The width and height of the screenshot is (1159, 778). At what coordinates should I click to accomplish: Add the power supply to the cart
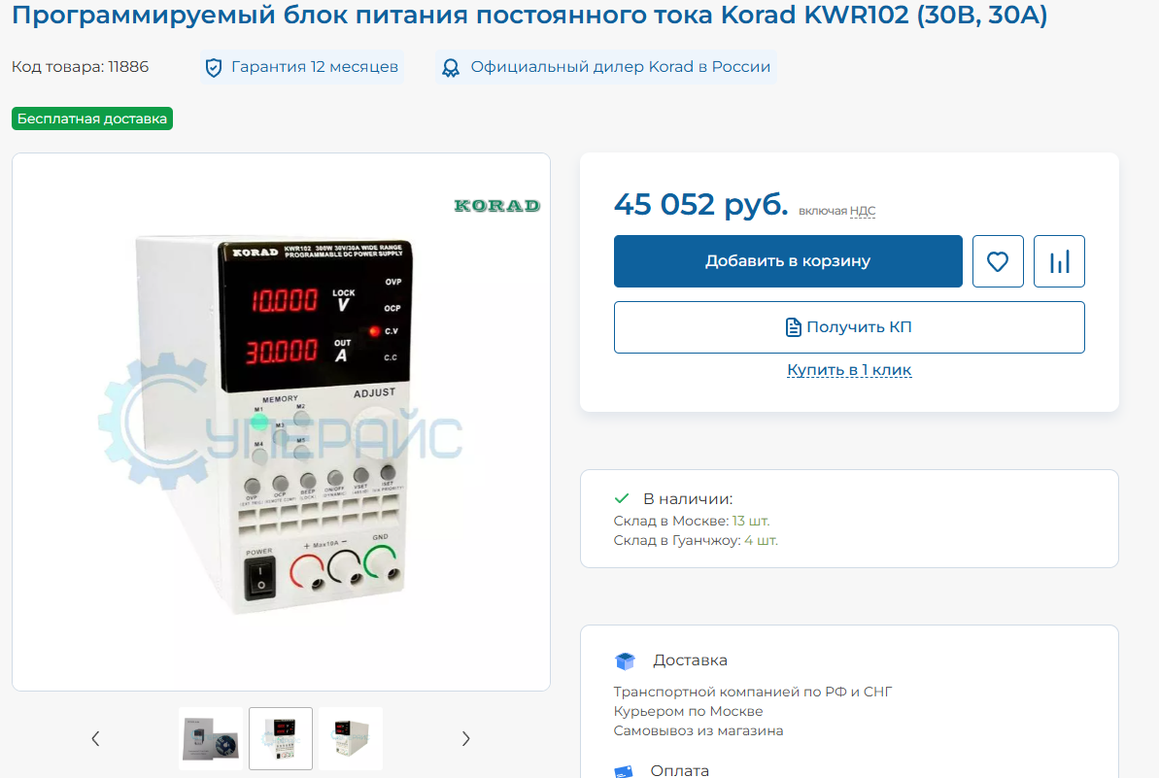788,261
